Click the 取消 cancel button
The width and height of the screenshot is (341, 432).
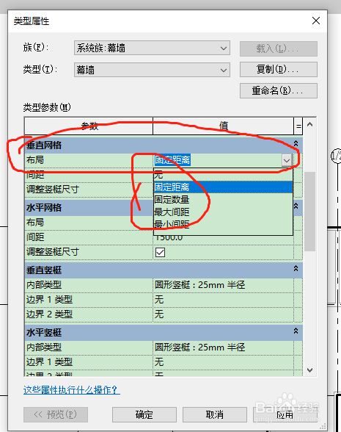[x=214, y=414]
